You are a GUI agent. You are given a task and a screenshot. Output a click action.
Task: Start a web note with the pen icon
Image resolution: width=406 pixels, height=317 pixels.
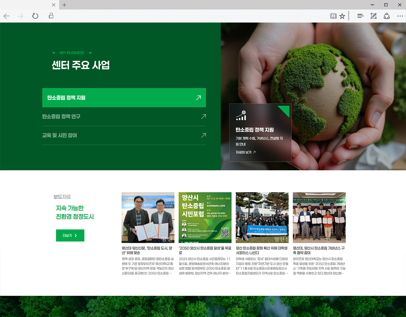click(374, 16)
